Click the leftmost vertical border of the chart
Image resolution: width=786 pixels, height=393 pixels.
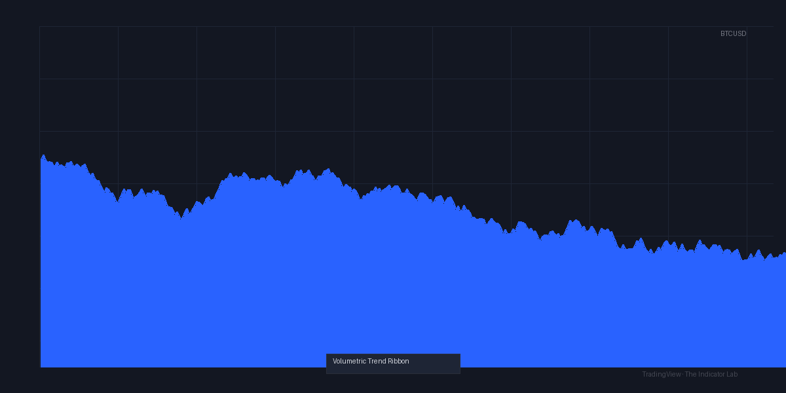pyautogui.click(x=39, y=196)
